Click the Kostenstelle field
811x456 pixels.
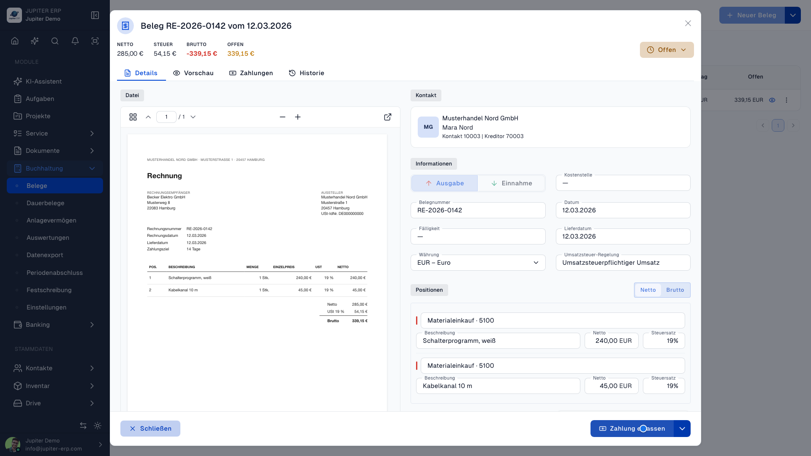(623, 183)
